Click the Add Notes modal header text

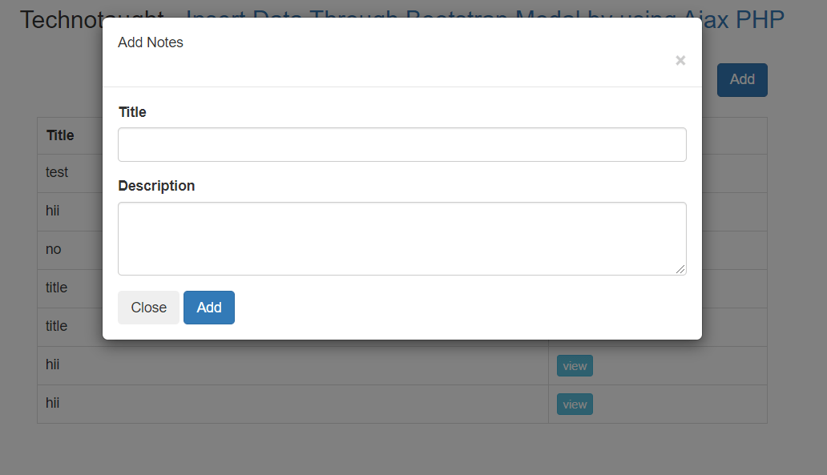point(151,42)
